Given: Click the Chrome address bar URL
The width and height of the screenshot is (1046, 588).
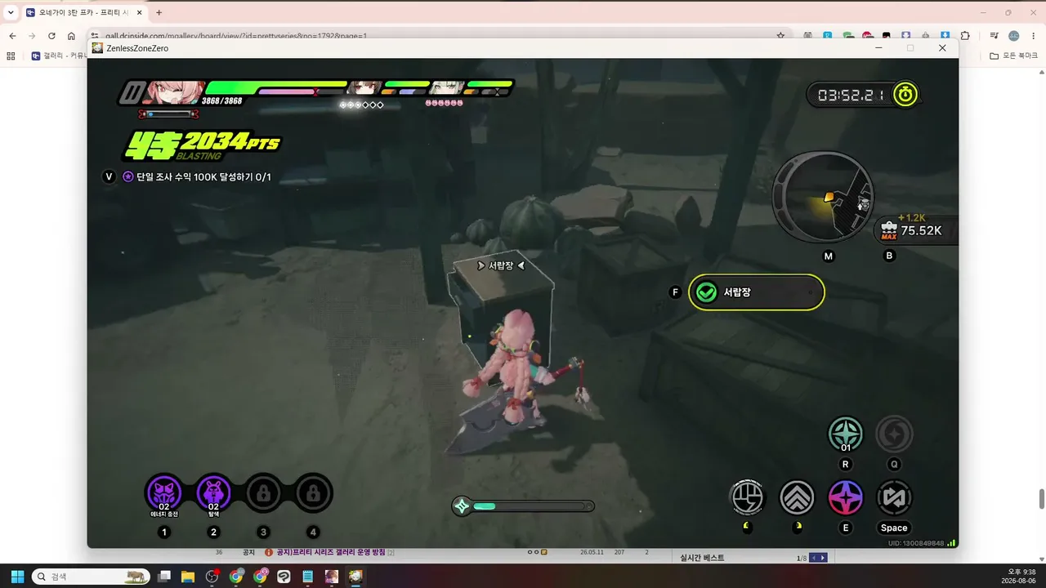Looking at the screenshot, I should point(235,36).
